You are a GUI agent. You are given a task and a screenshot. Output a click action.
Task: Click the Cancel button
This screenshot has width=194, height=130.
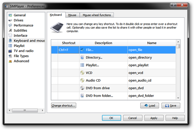(x=132, y=118)
